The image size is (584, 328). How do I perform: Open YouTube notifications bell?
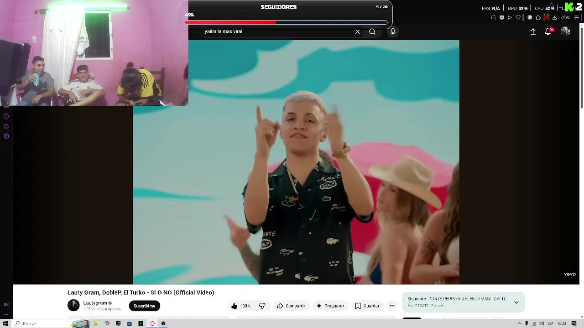coord(548,31)
